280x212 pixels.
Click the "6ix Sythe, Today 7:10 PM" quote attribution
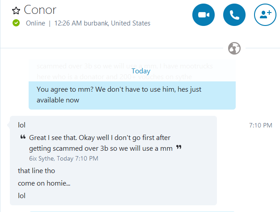[63, 158]
